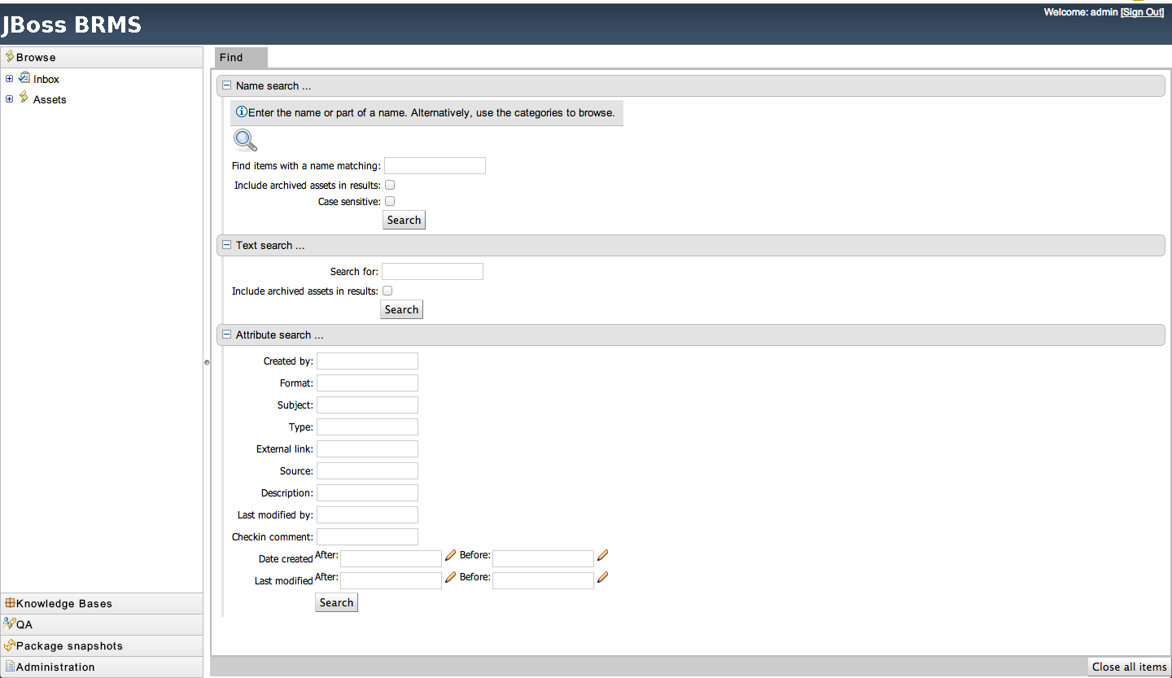The width and height of the screenshot is (1172, 678).
Task: Select Assets in the Browse tree
Action: [x=50, y=99]
